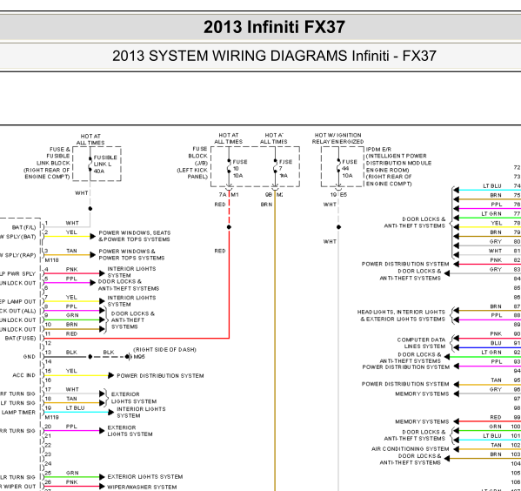Click the "LT BLU" wire label at pin 19

(x=75, y=407)
